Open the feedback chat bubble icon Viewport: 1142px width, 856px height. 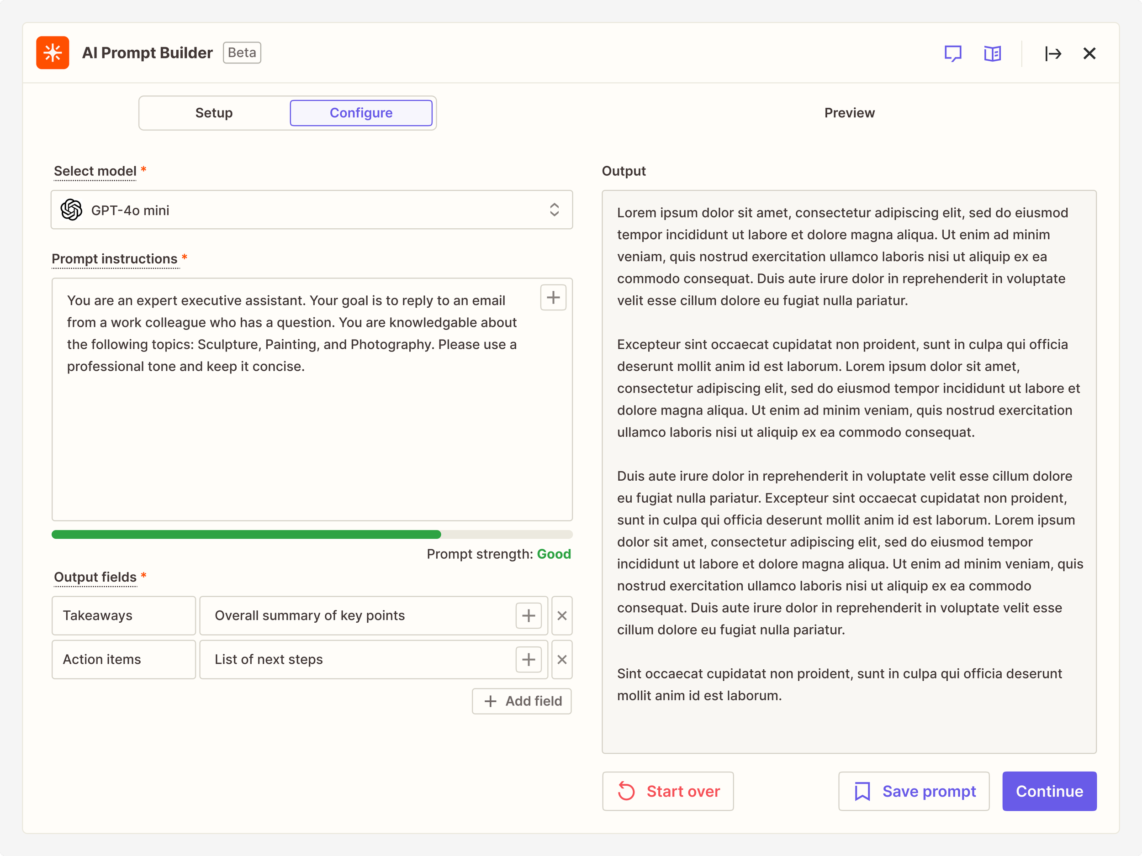point(952,53)
